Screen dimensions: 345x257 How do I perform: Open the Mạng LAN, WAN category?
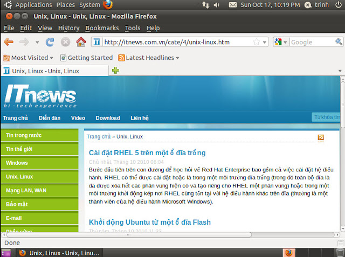pyautogui.click(x=39, y=190)
